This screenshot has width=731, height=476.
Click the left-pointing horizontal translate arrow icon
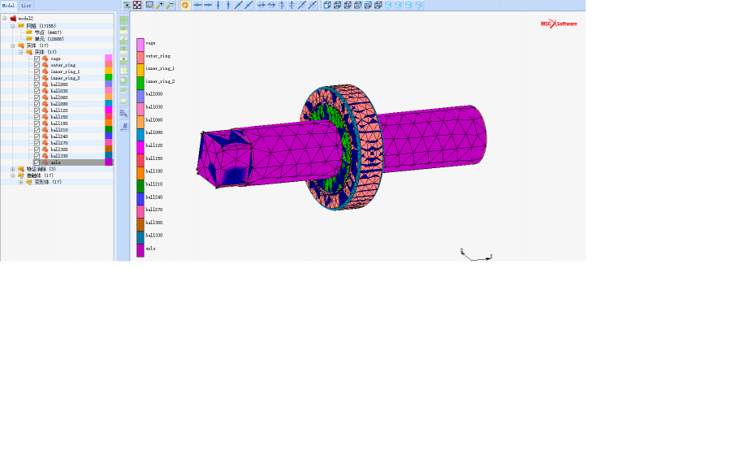tap(197, 5)
